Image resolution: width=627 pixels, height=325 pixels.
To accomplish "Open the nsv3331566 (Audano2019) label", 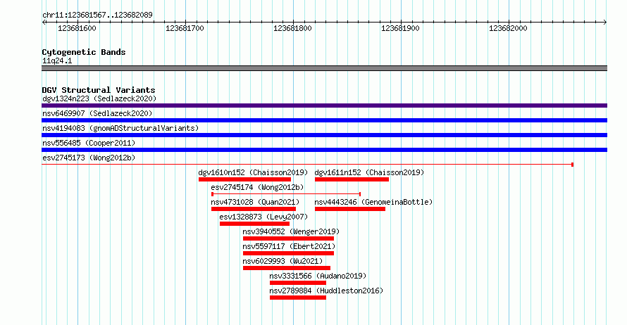I will (318, 276).
